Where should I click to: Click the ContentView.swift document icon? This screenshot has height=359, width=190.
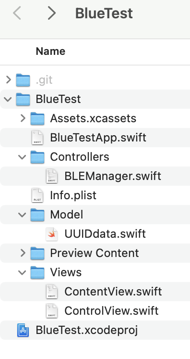pyautogui.click(x=52, y=292)
